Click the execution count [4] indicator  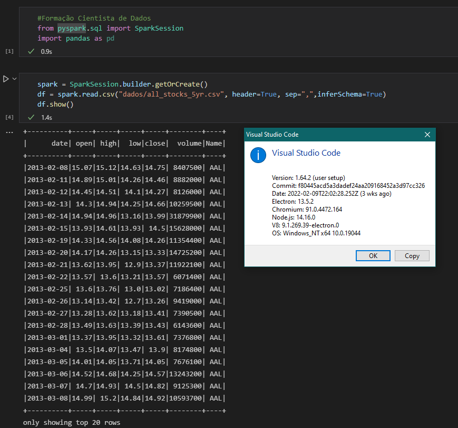[x=9, y=117]
